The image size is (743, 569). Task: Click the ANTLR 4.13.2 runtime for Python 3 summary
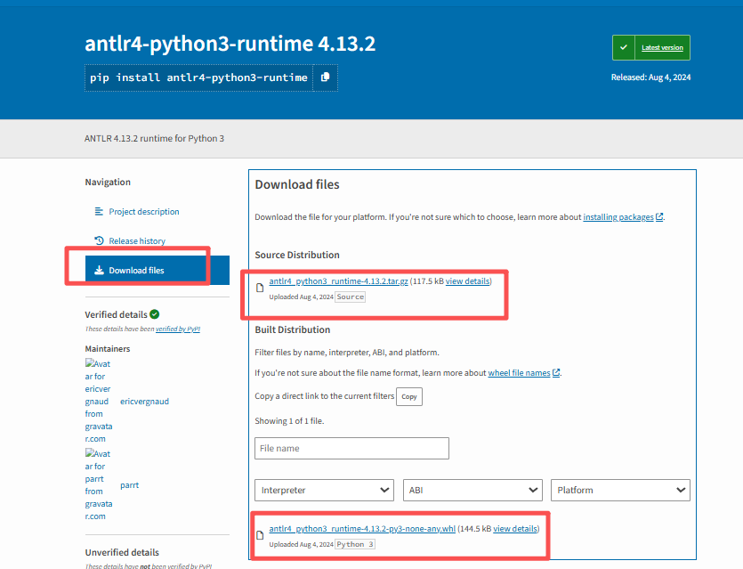(154, 138)
